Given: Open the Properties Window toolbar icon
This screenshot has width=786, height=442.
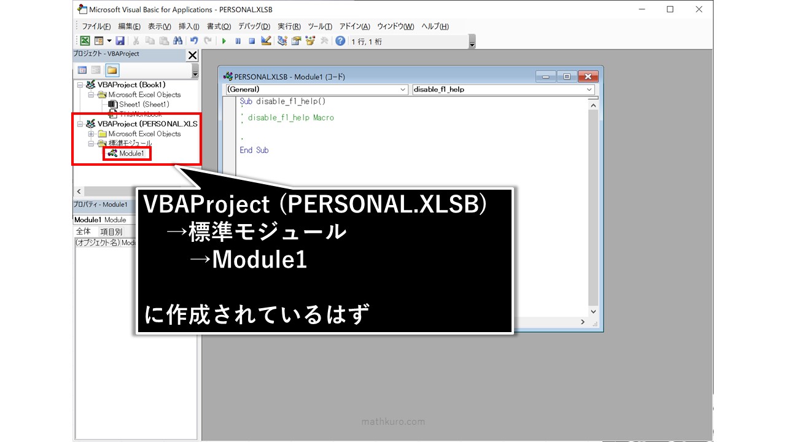Looking at the screenshot, I should (x=296, y=41).
